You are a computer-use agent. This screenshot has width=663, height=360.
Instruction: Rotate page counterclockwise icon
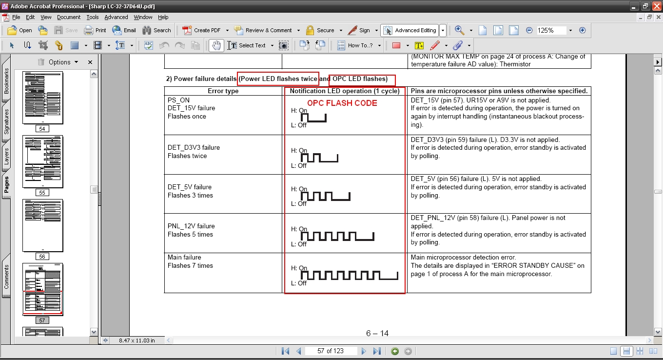320,45
